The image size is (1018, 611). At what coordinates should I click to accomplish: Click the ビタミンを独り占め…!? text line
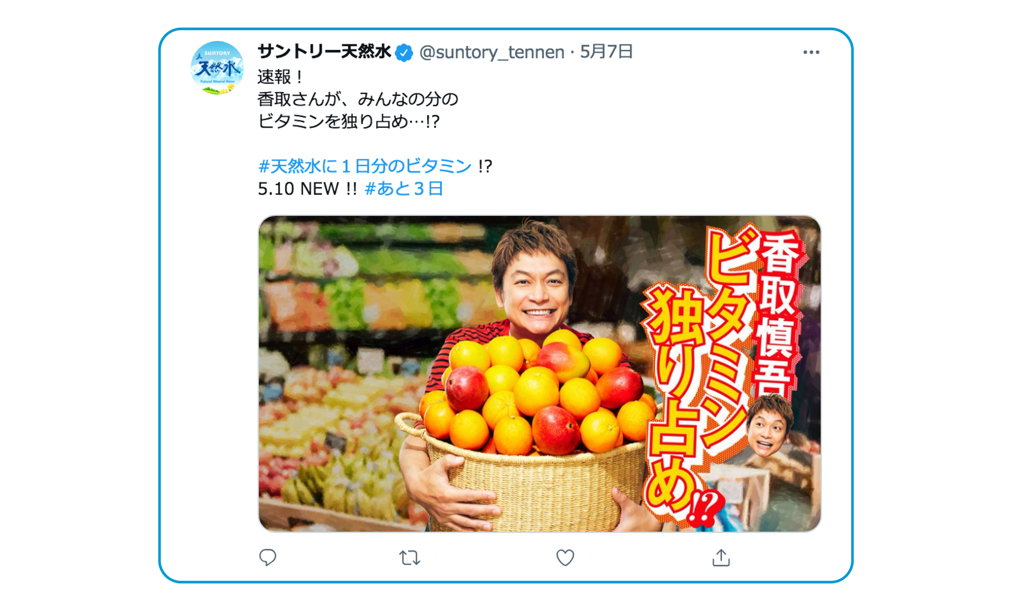(x=349, y=121)
